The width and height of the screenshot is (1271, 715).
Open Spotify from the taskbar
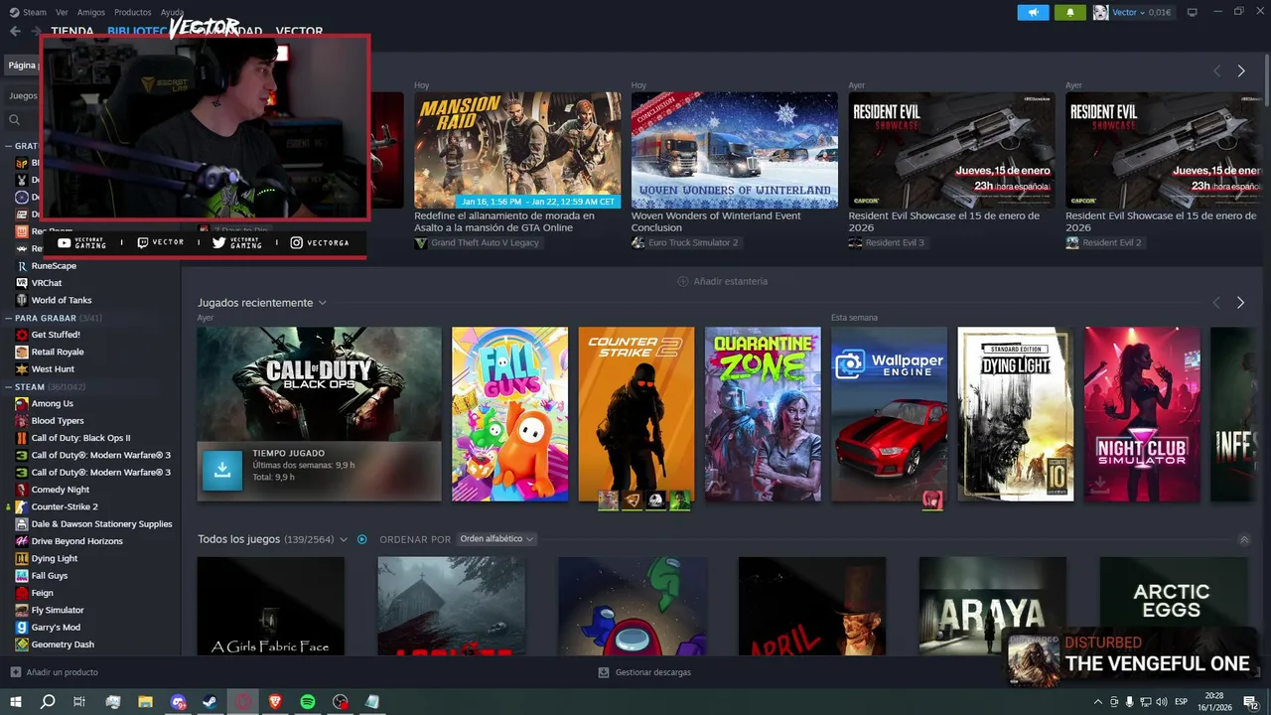308,701
